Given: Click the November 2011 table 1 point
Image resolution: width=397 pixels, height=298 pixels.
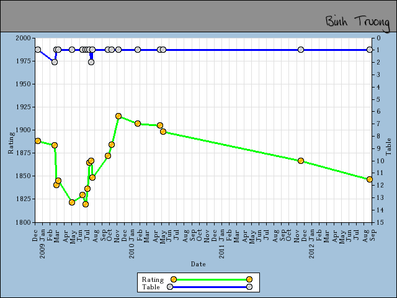Looking at the screenshot, I should [x=300, y=50].
